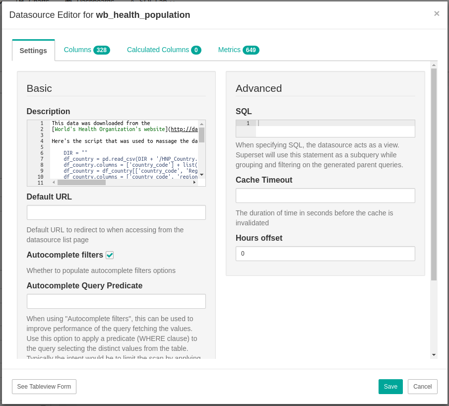
Task: Focus the Autocomplete Query Predicate field
Action: 116,301
